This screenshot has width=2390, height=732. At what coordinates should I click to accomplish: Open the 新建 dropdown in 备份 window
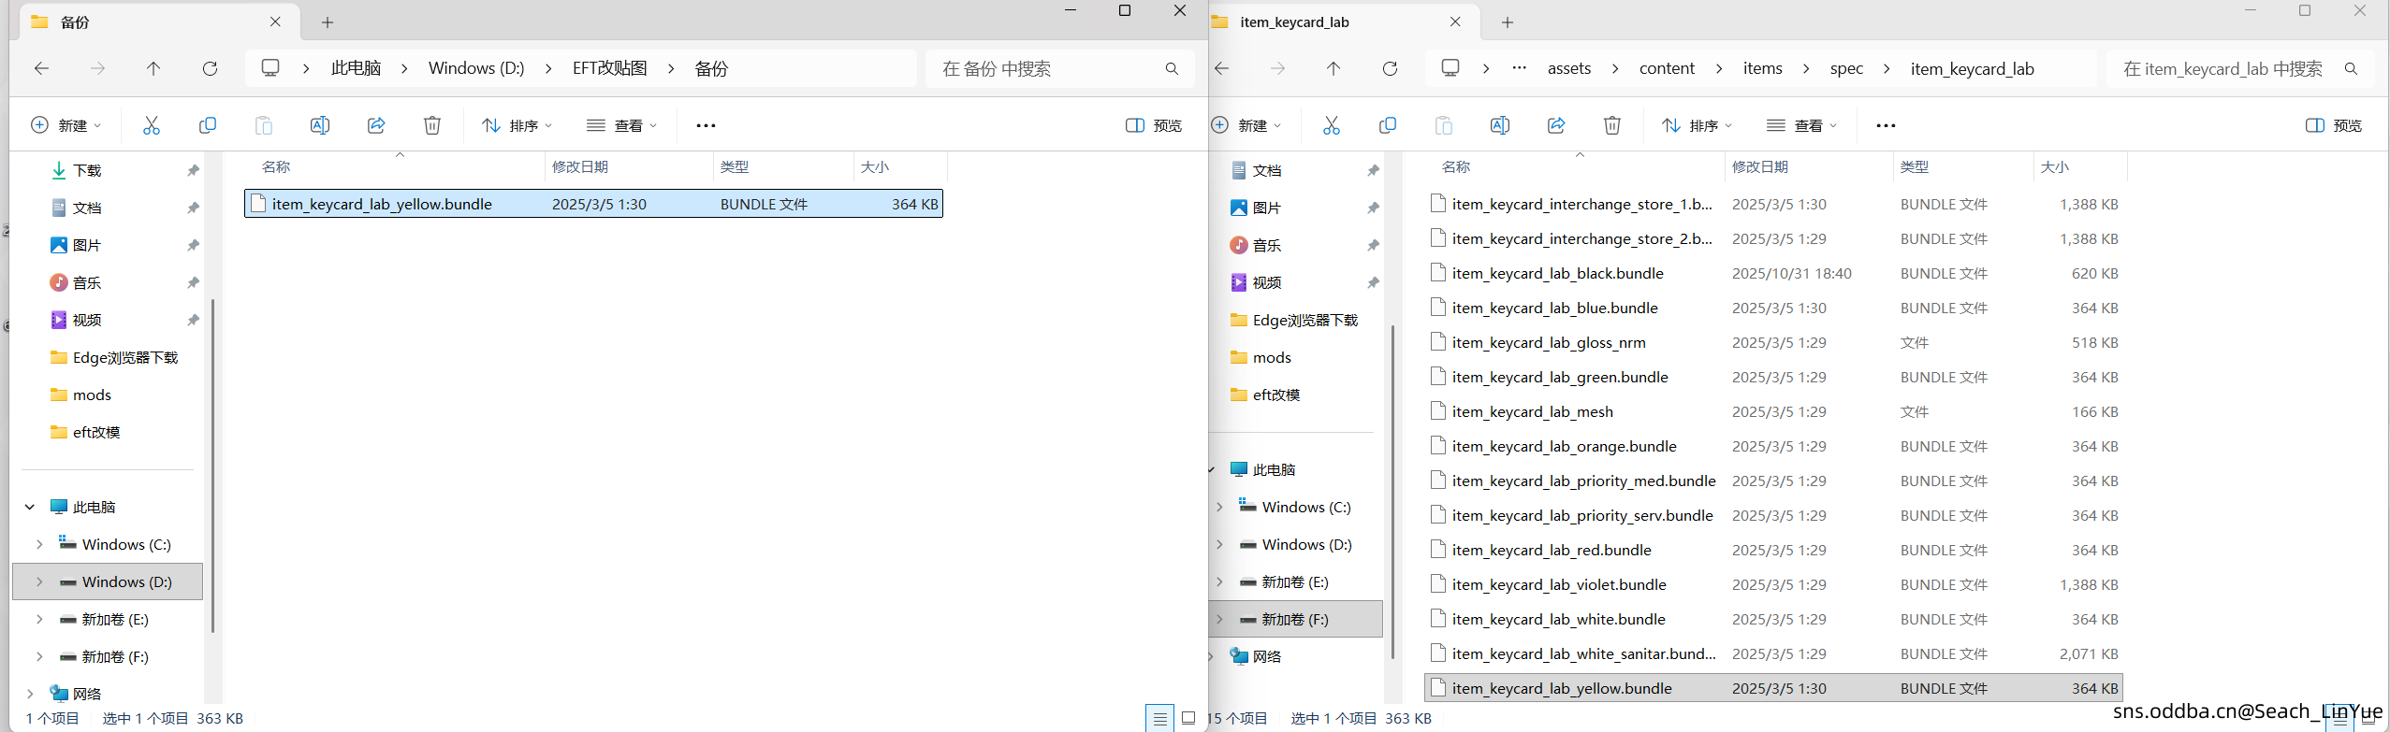pos(66,125)
